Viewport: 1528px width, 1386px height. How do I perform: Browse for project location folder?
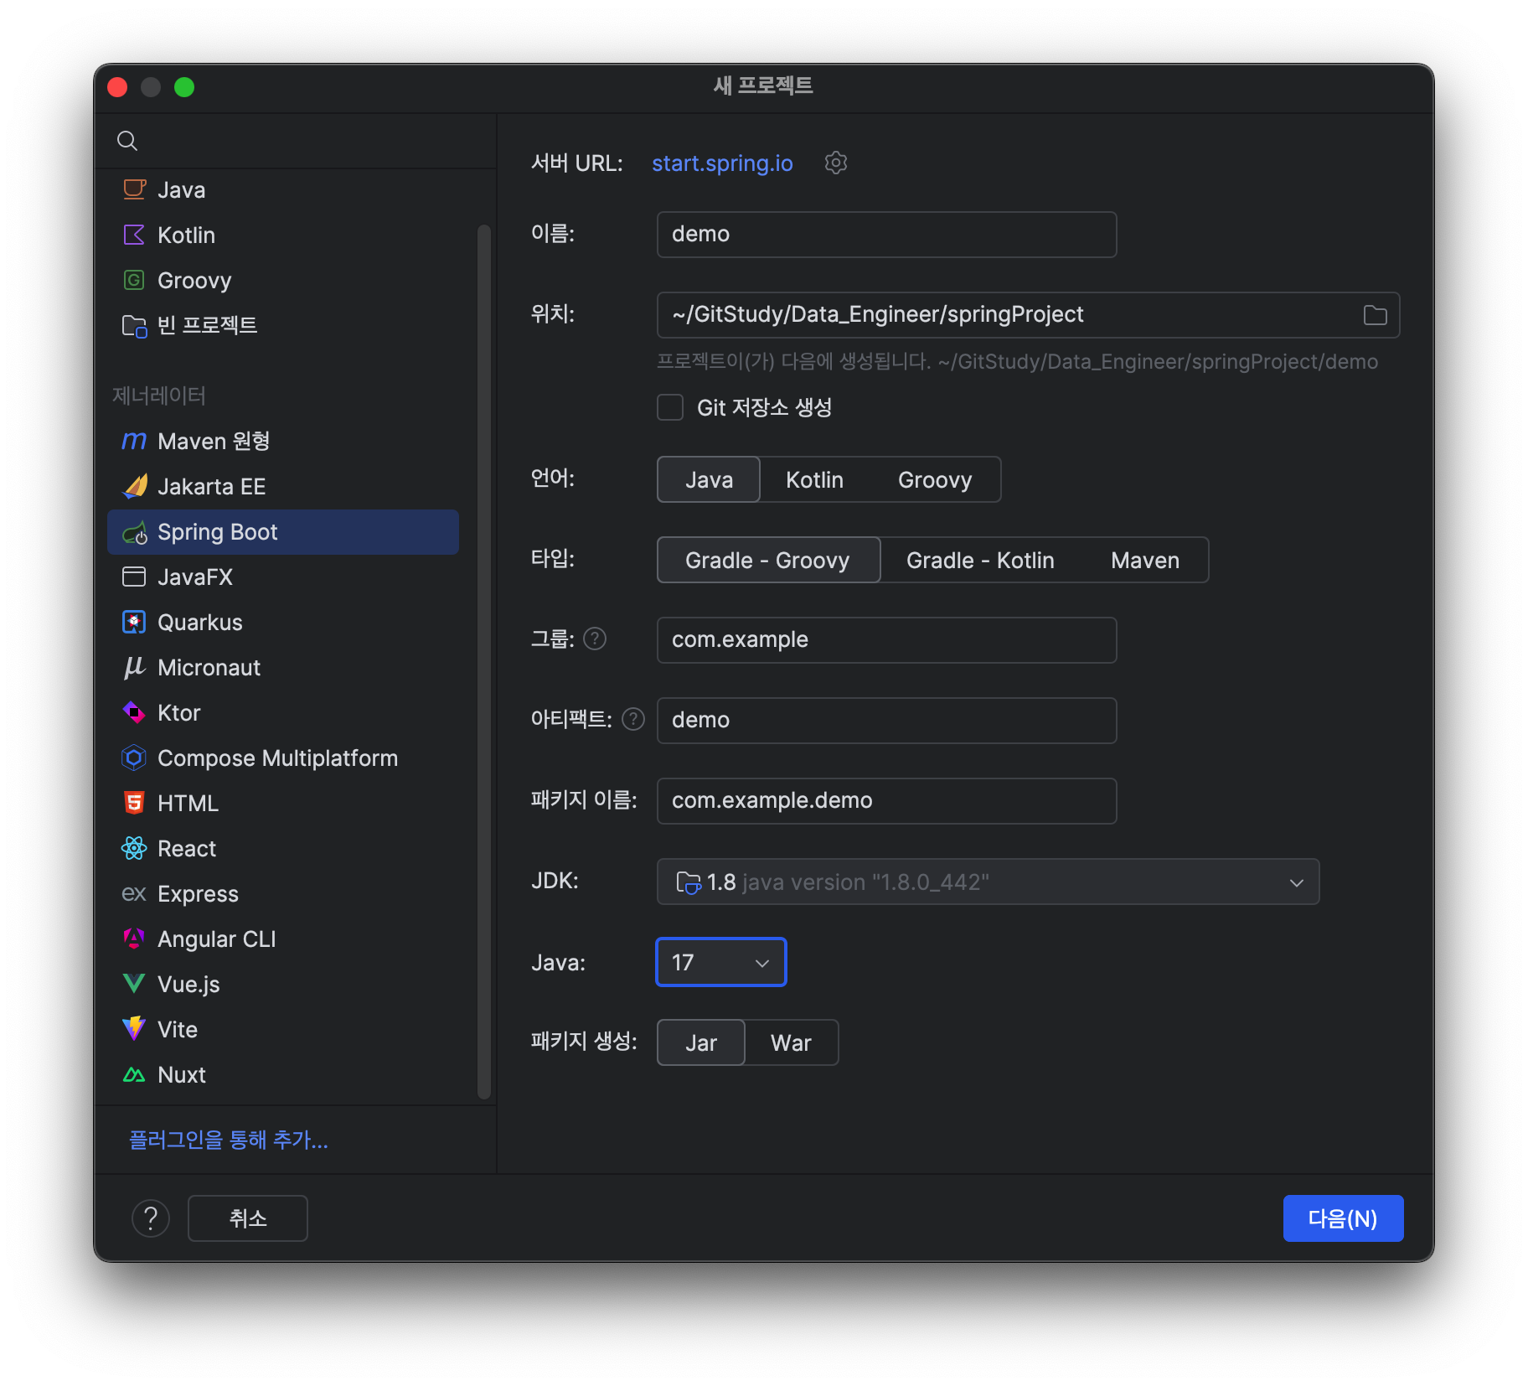coord(1376,315)
